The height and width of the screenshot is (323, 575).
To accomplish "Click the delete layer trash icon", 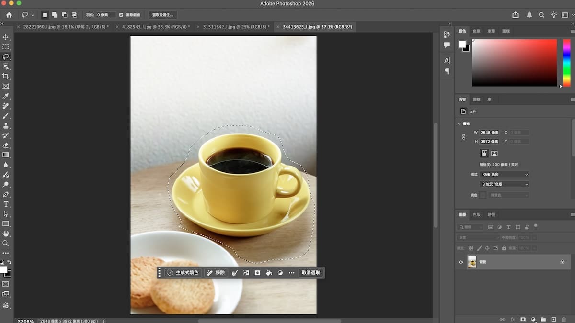I will [x=564, y=319].
